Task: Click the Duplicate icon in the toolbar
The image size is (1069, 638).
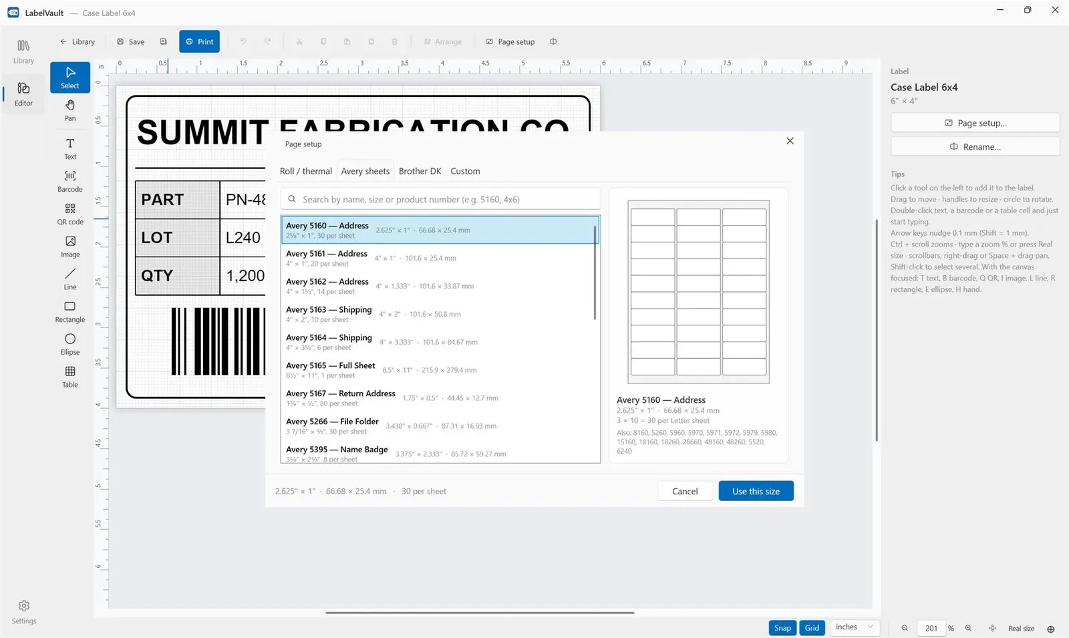Action: [371, 41]
